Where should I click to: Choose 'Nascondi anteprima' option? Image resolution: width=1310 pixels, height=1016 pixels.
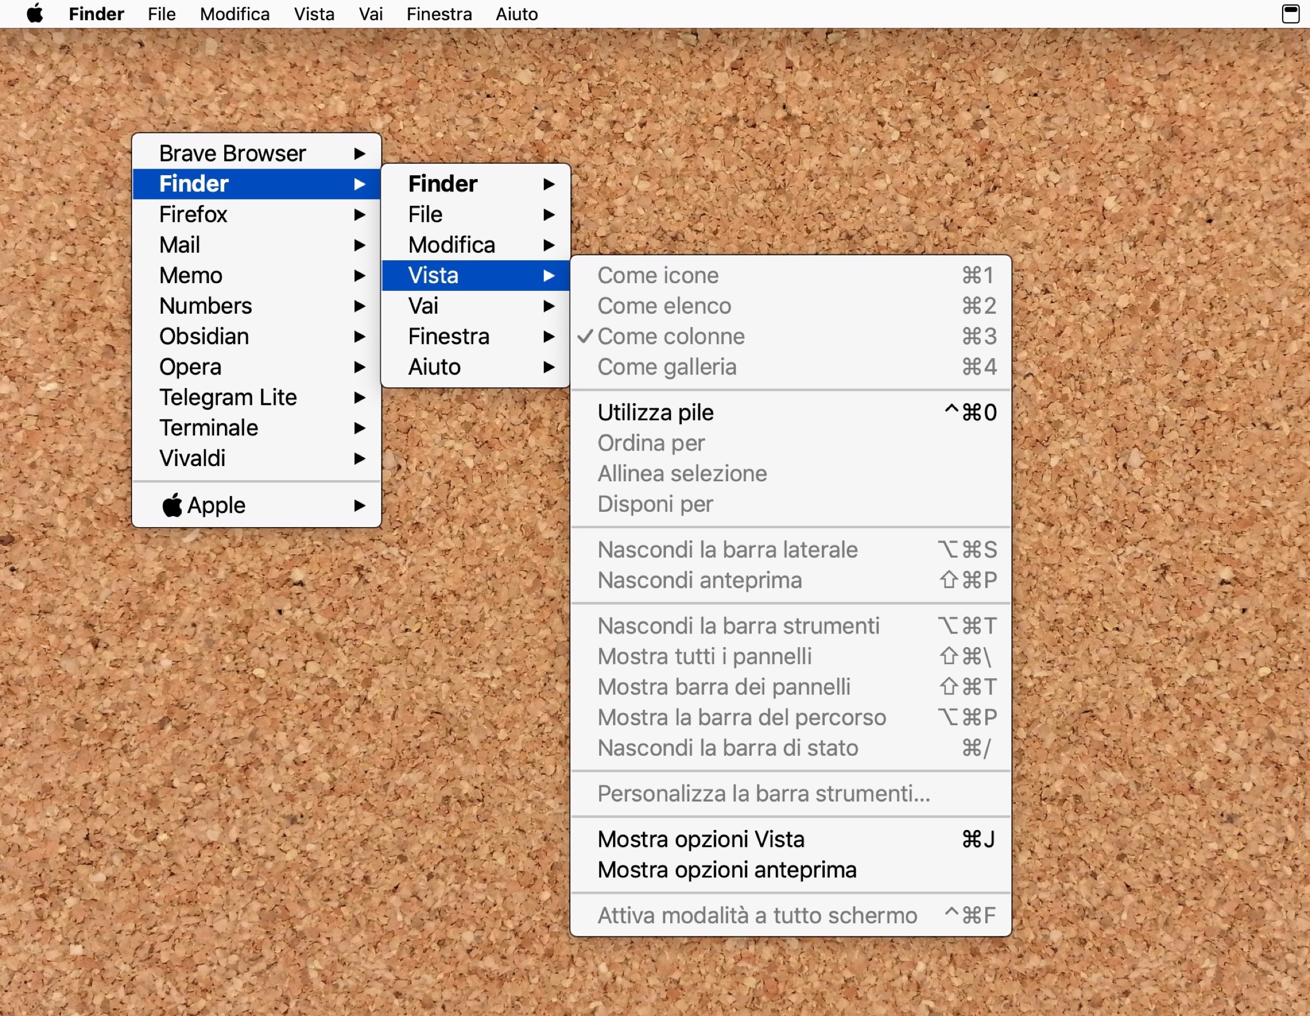[x=699, y=580]
